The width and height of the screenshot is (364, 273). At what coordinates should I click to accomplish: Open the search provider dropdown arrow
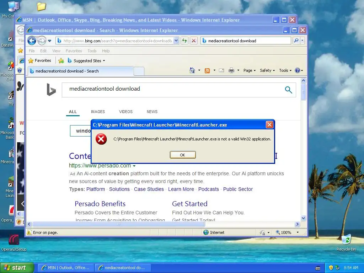click(x=302, y=41)
